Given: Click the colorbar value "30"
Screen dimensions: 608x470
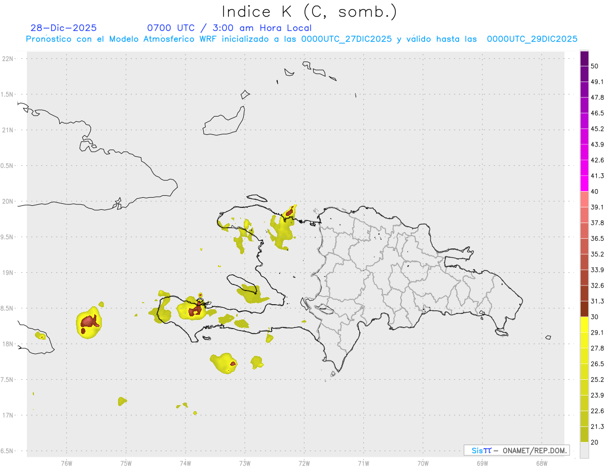Looking at the screenshot, I should pos(595,317).
